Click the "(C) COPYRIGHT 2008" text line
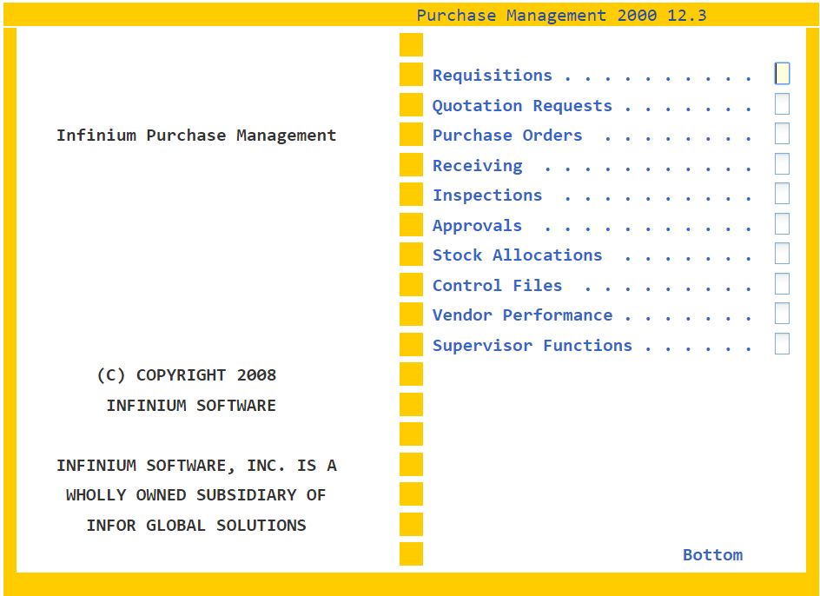820x596 pixels. coord(187,375)
